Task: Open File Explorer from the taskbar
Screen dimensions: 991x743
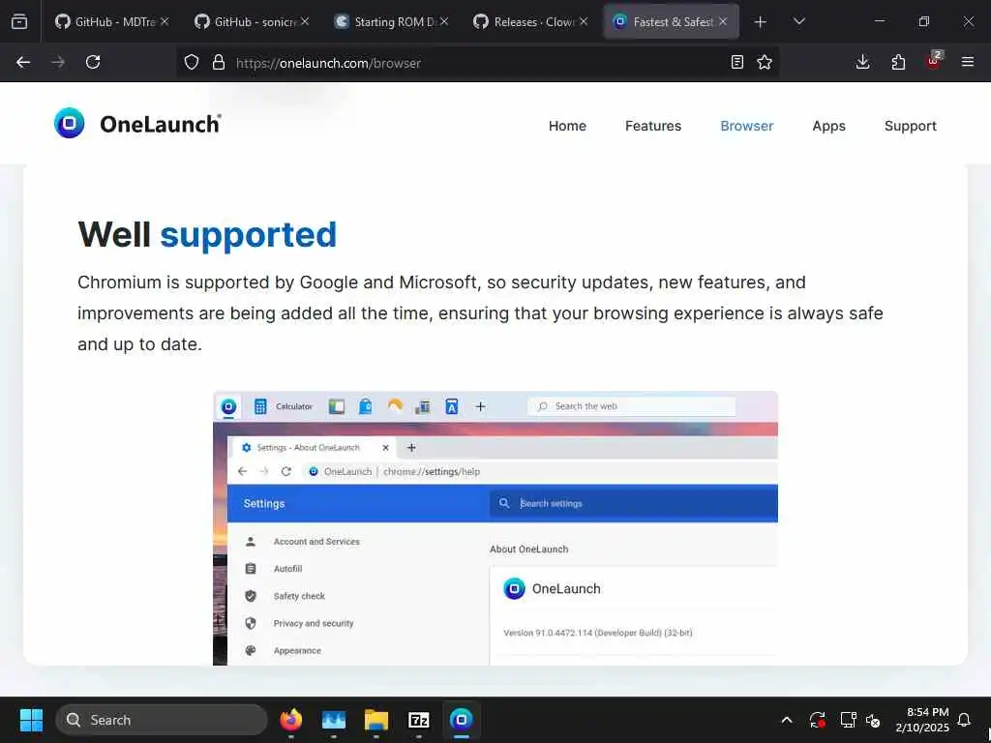Action: (x=376, y=720)
